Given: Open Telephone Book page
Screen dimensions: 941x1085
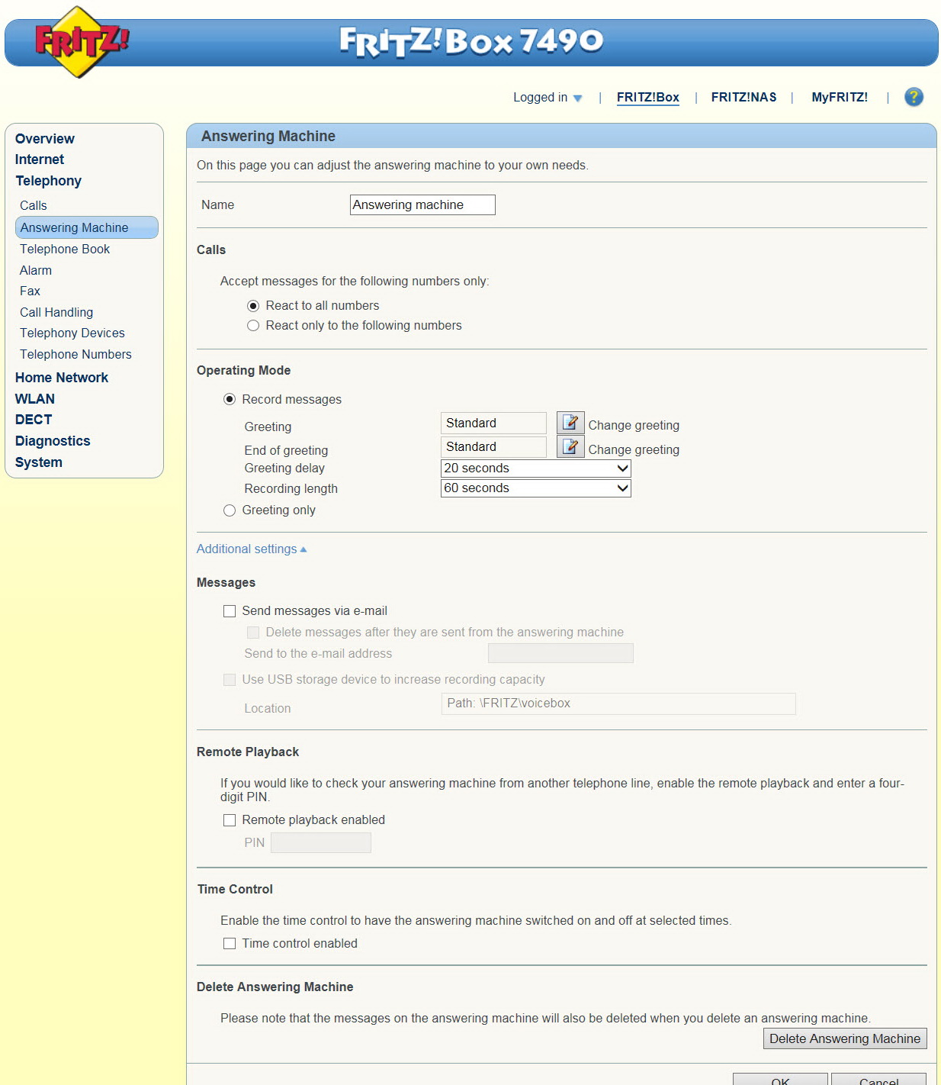Looking at the screenshot, I should [x=65, y=250].
